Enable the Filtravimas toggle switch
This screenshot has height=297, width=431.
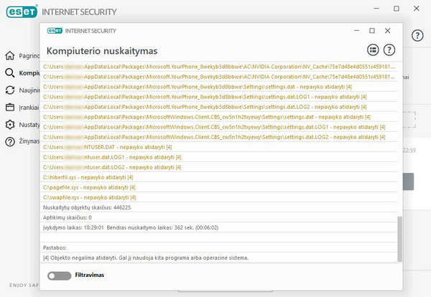(58, 275)
